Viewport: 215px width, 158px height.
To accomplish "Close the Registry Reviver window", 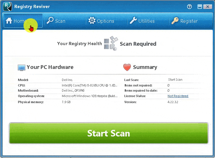I will 208,7.
